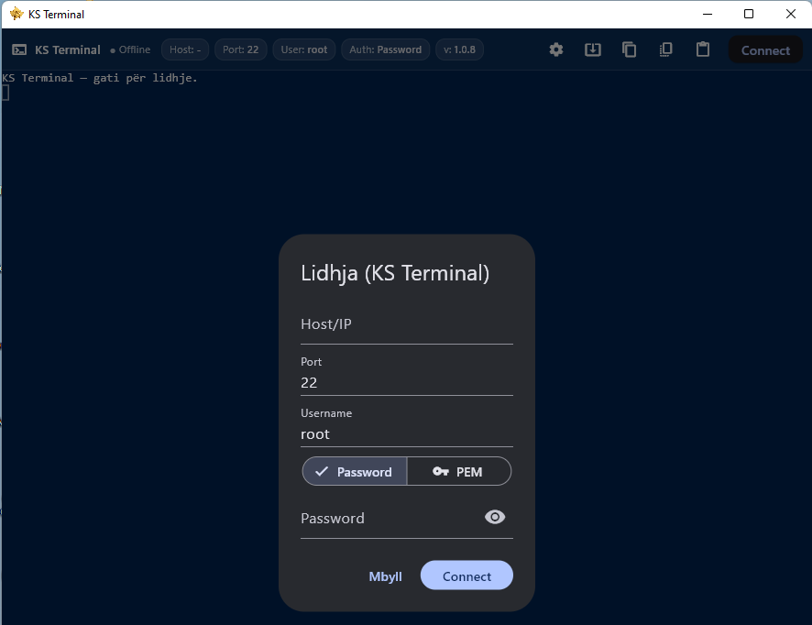Viewport: 812px width, 625px height.
Task: Open the User: root pill
Action: tap(303, 49)
